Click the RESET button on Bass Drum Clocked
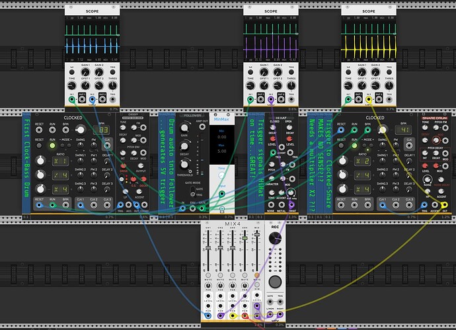Image resolution: width=456 pixels, height=330 pixels. click(39, 145)
